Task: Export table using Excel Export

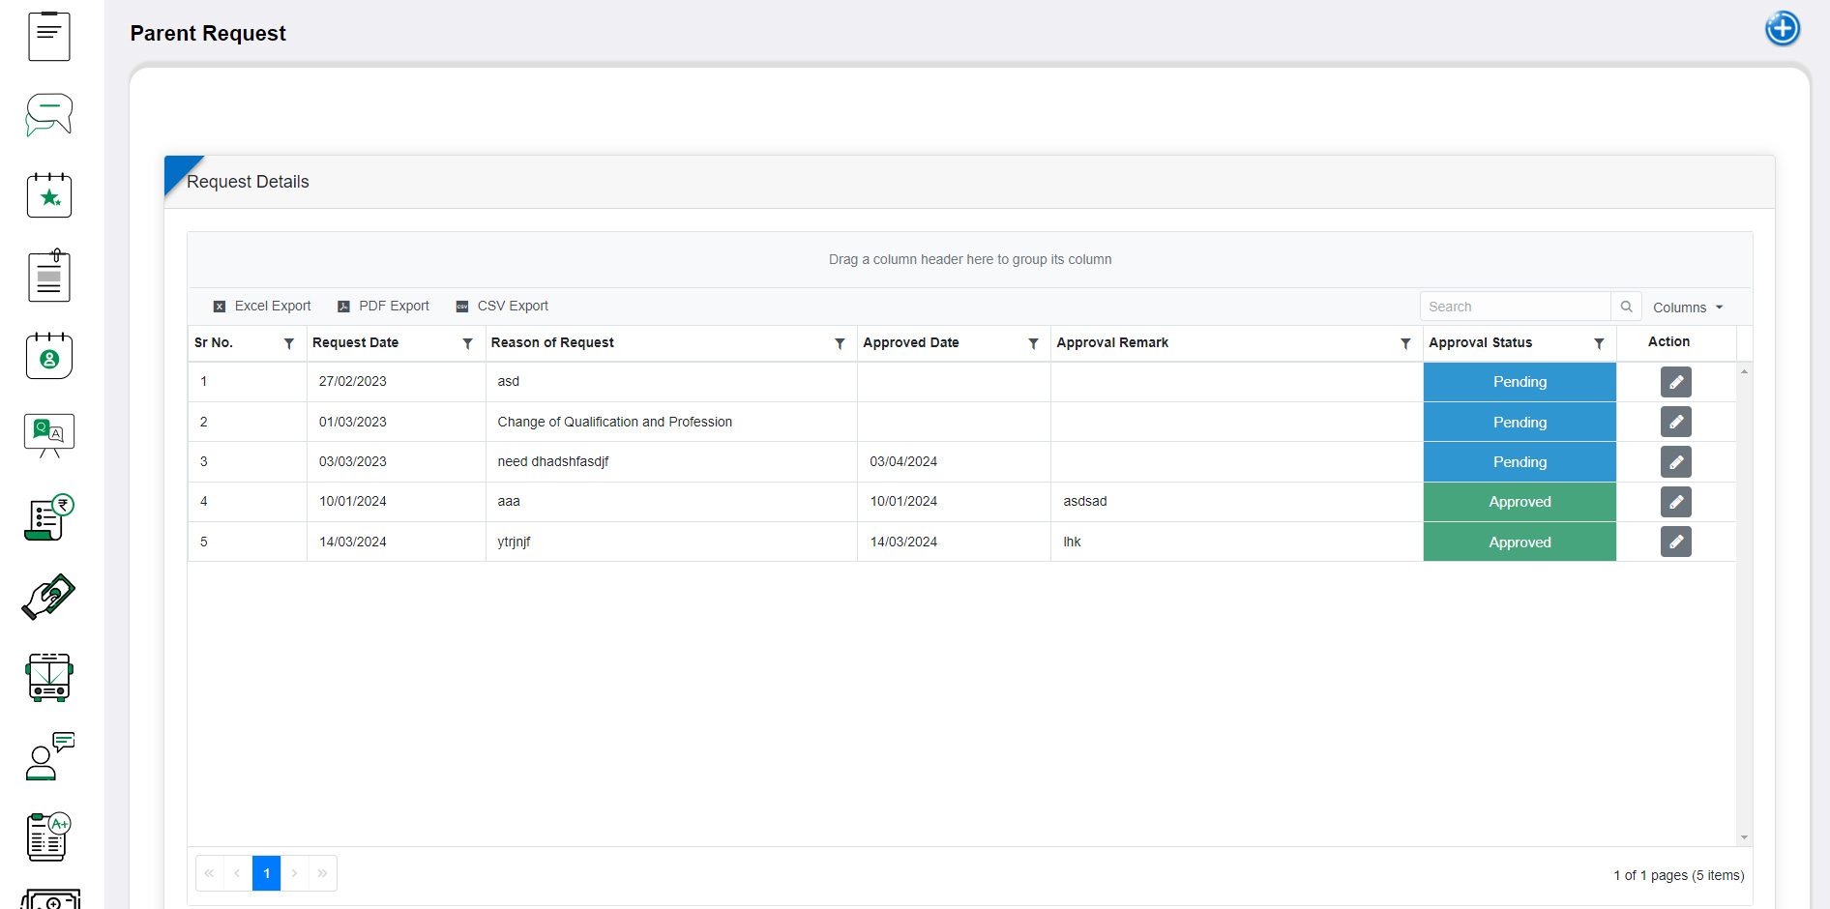Action: pos(262,307)
